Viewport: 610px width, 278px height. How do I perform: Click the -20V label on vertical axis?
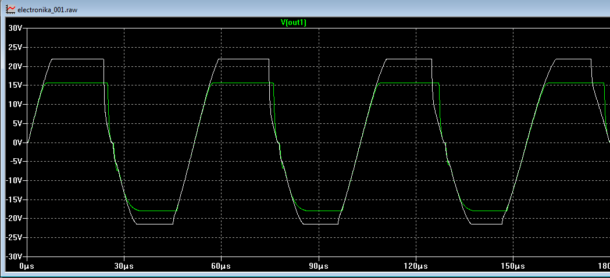coord(15,219)
